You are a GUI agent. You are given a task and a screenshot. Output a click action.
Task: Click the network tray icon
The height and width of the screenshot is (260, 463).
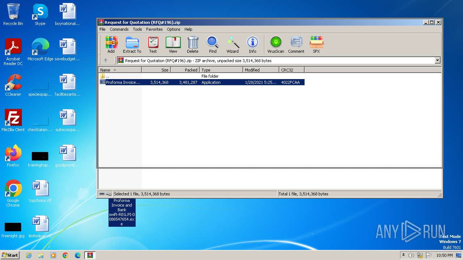420,255
